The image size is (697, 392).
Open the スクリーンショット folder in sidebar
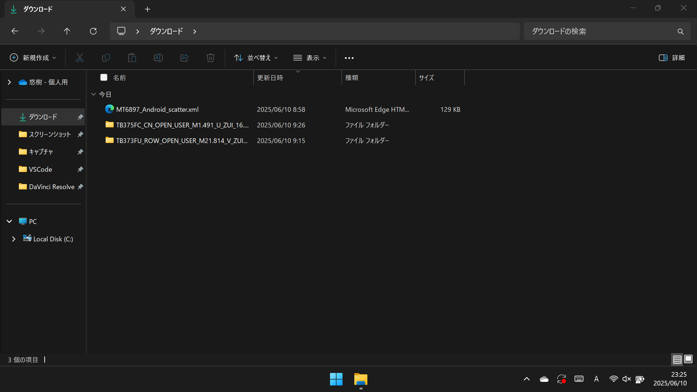click(x=50, y=134)
